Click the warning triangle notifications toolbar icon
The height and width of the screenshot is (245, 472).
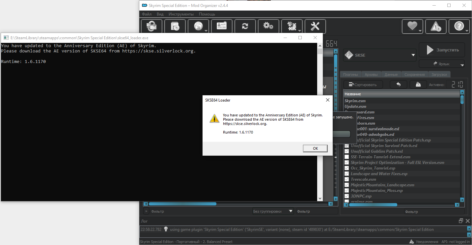click(x=436, y=26)
